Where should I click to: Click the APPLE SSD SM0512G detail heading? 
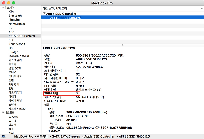tap(59, 48)
